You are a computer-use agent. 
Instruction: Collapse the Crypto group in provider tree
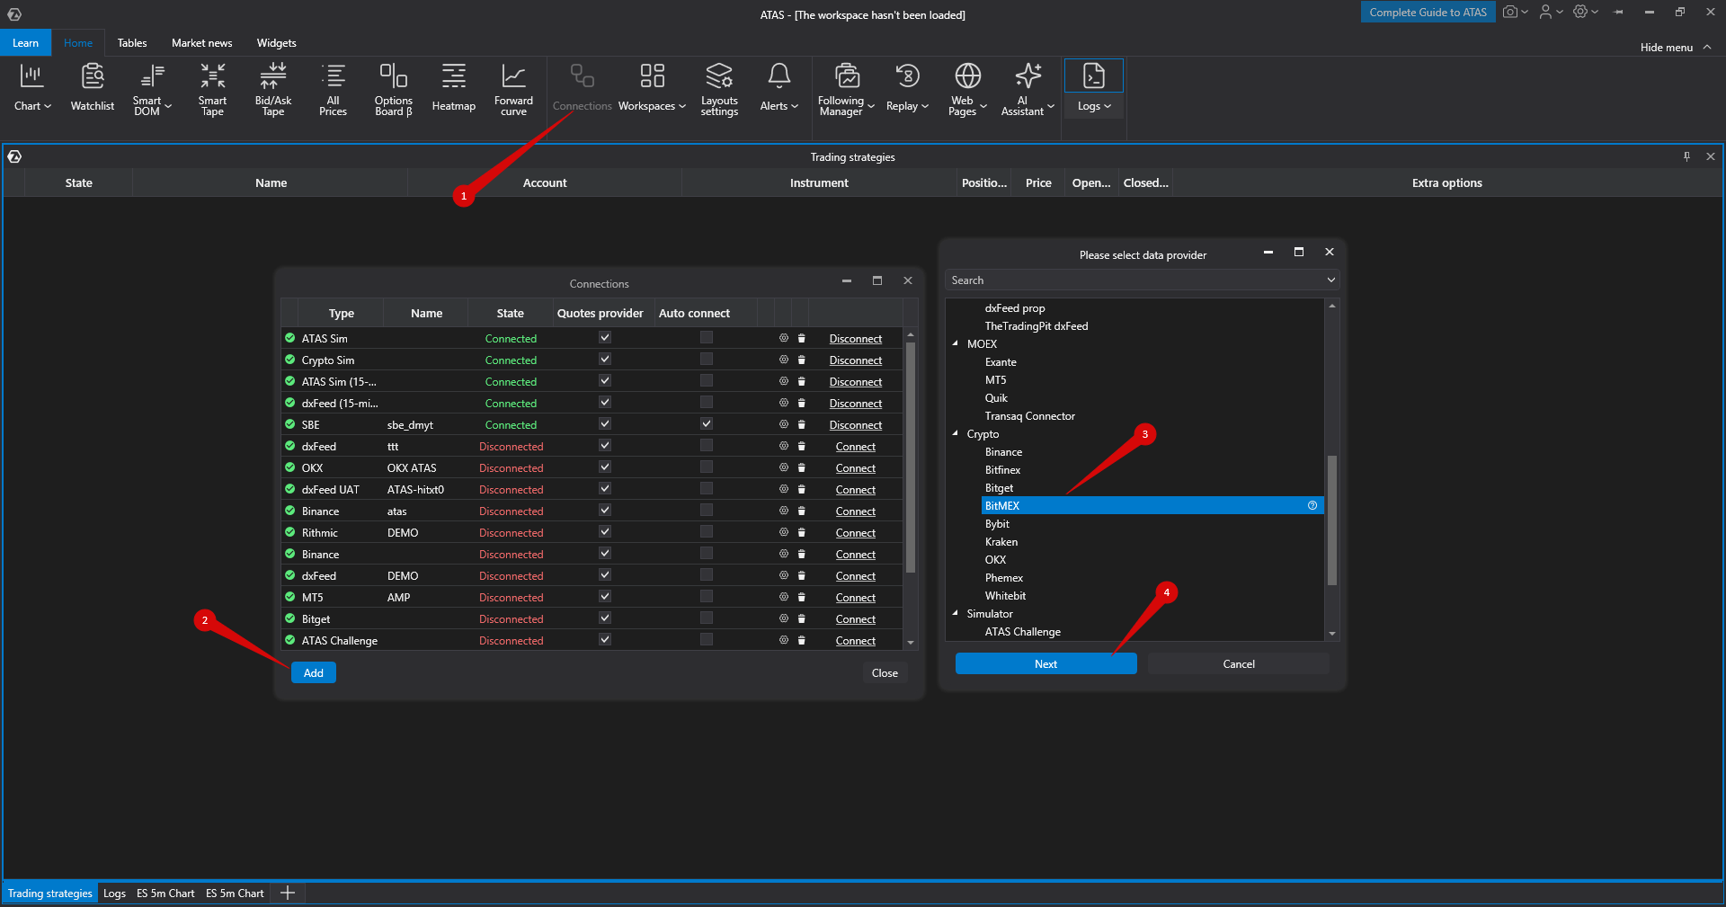pyautogui.click(x=956, y=434)
